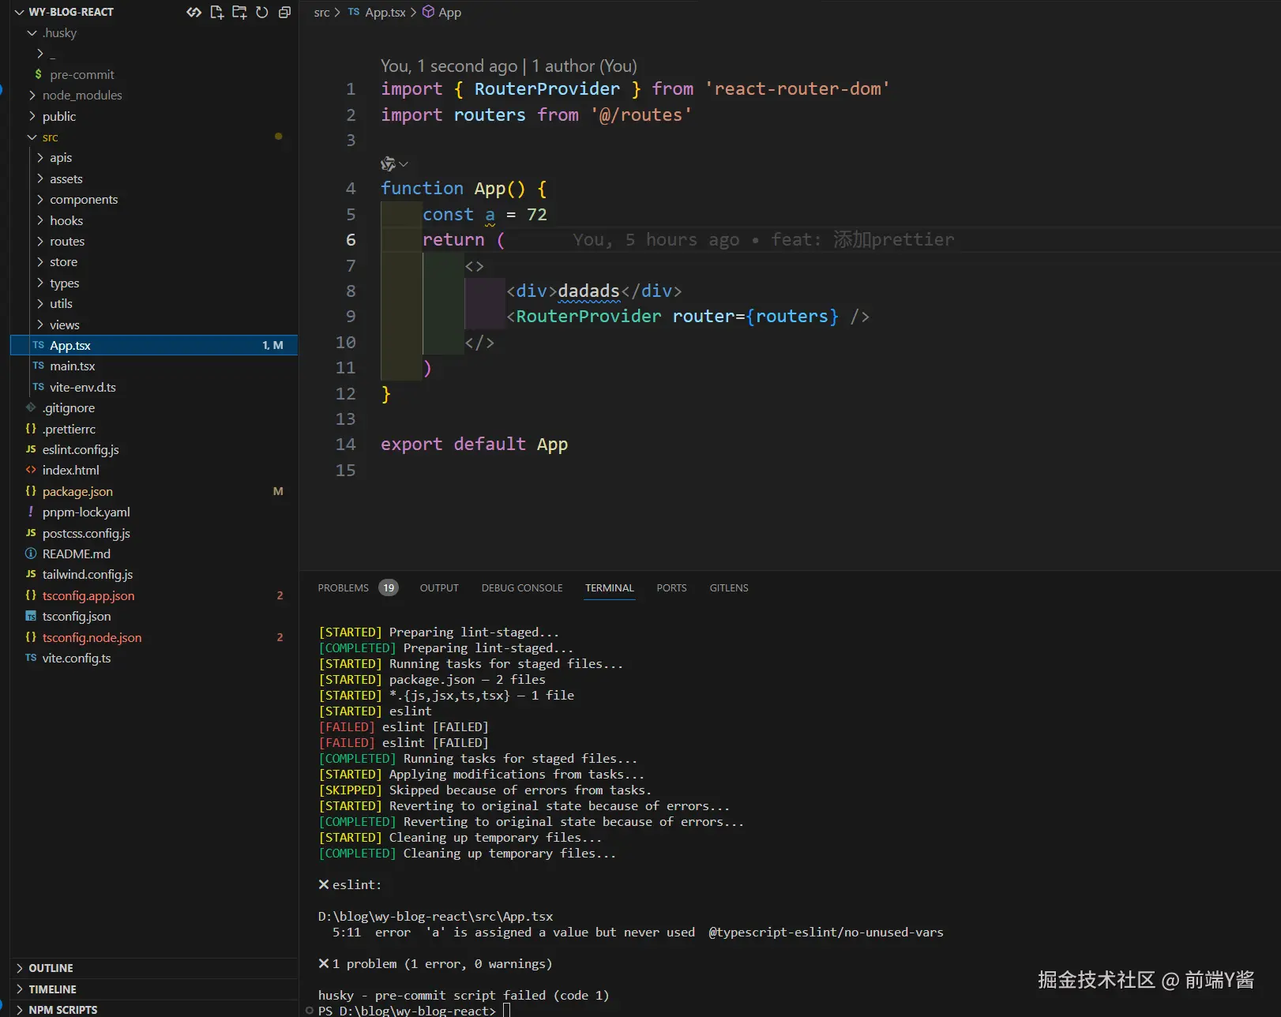The image size is (1281, 1017).
Task: Open the PORTS tab
Action: pos(671,588)
